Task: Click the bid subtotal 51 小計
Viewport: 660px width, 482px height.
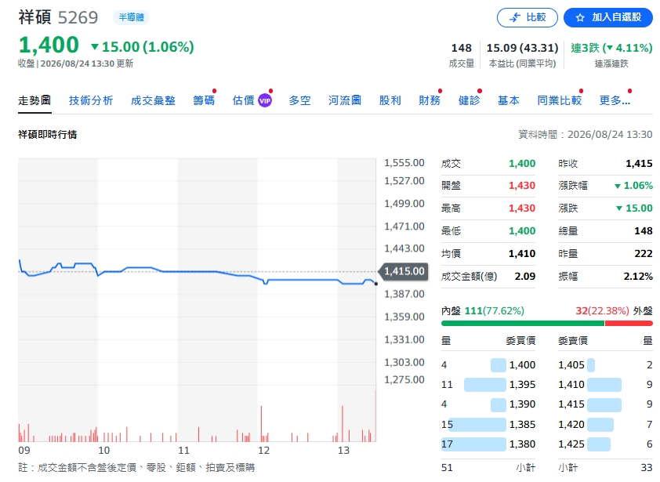Action: [488, 467]
